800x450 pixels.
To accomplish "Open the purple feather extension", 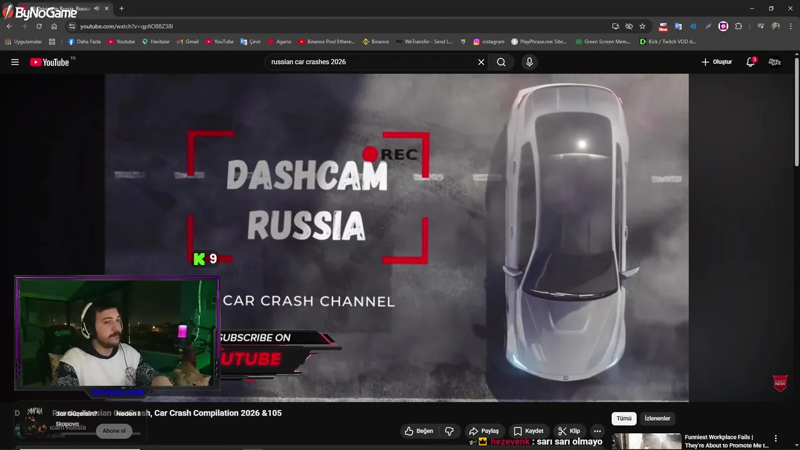I will 708,26.
